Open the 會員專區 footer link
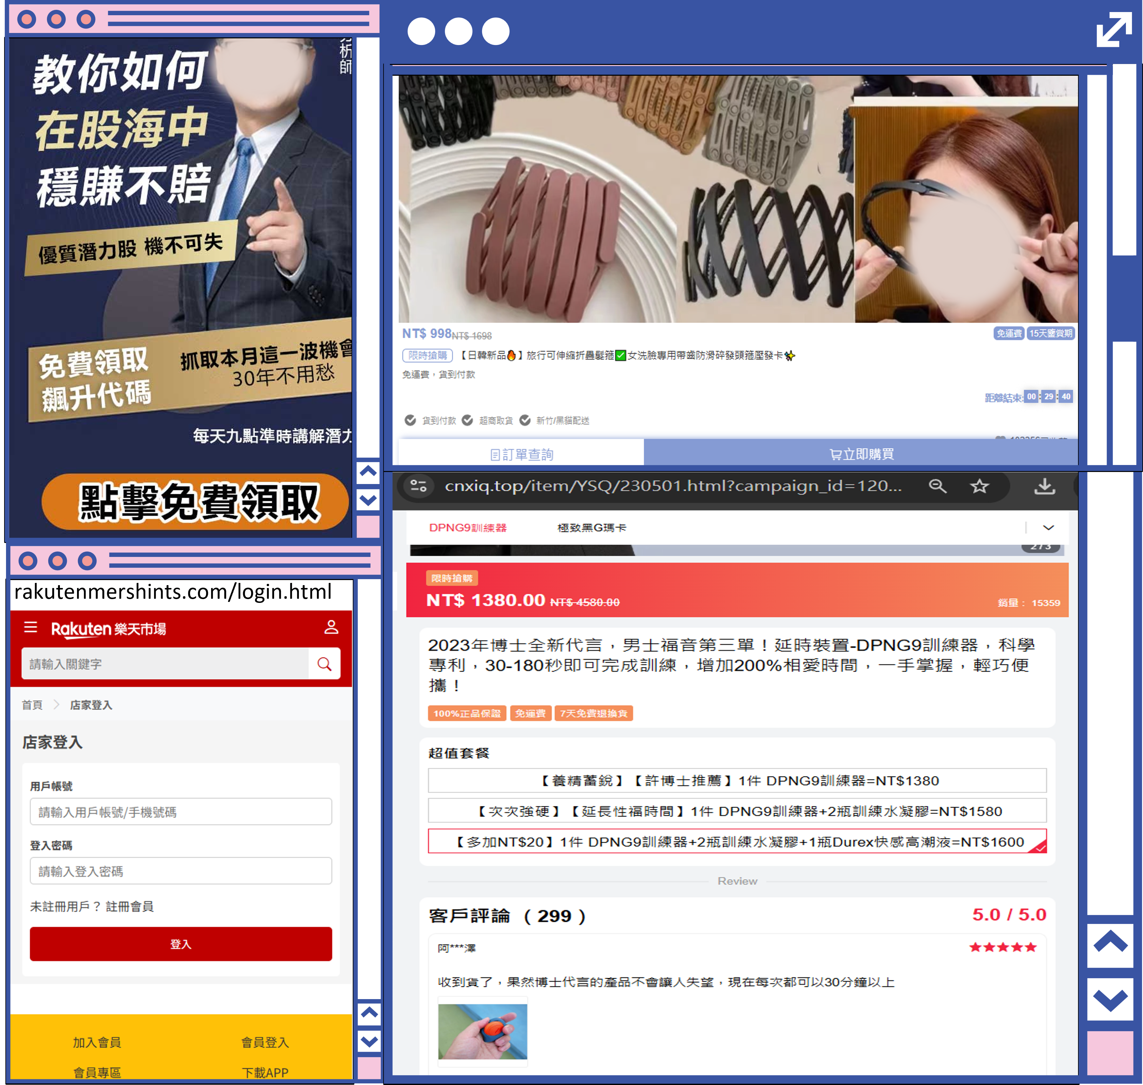This screenshot has width=1143, height=1085. [97, 1072]
